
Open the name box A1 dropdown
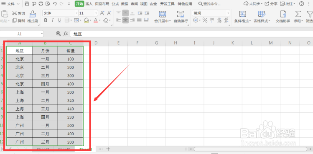click(42, 34)
